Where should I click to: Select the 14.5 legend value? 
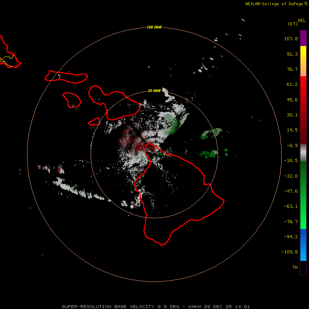tap(292, 130)
